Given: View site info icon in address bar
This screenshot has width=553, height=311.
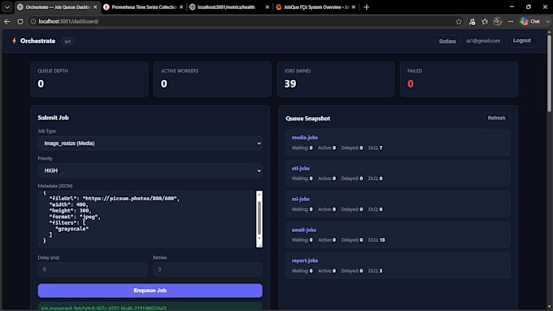Looking at the screenshot, I should [x=33, y=21].
